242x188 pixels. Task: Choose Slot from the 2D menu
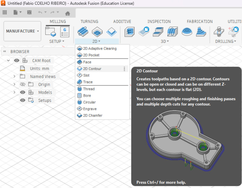point(102,75)
